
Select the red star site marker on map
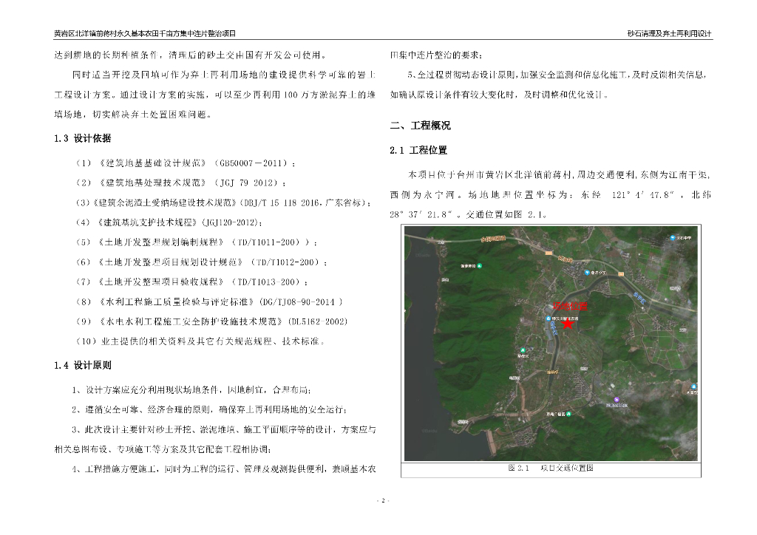(567, 324)
